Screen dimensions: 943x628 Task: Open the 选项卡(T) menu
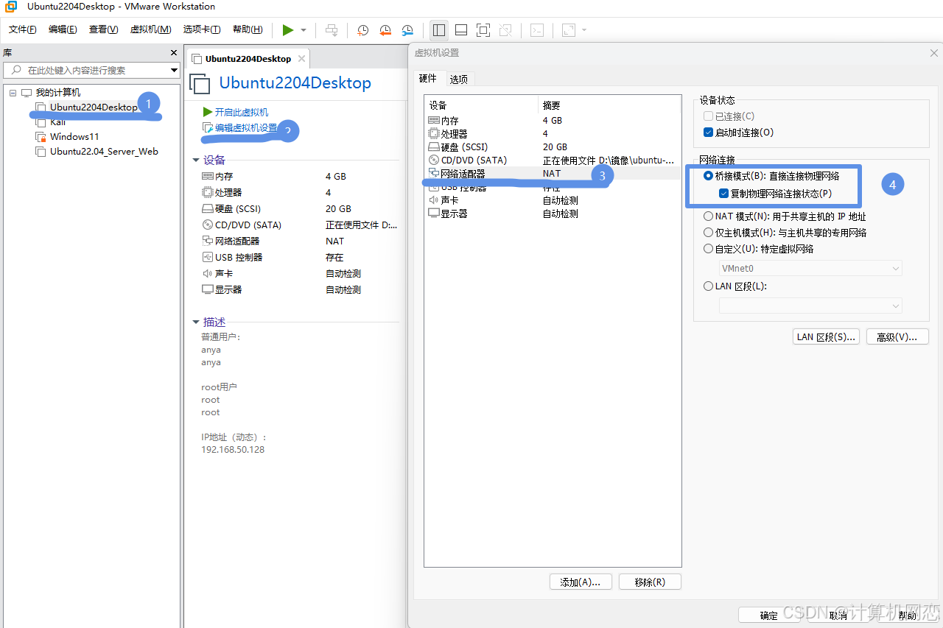coord(201,29)
